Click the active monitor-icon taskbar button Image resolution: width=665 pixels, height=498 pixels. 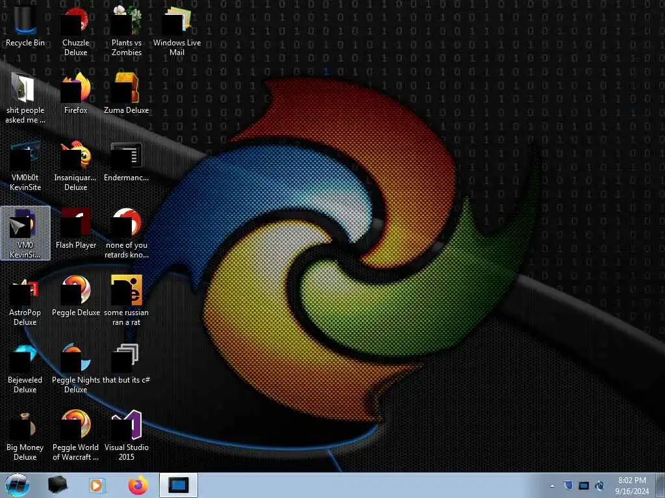pyautogui.click(x=178, y=485)
